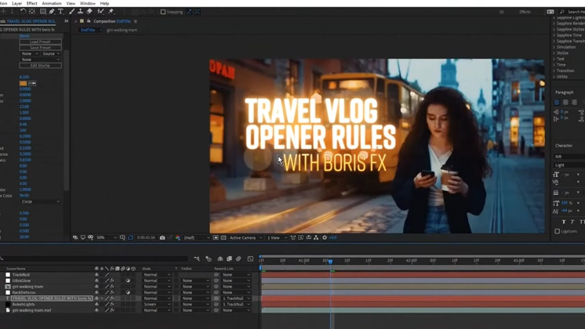The height and width of the screenshot is (329, 585).
Task: Select the Type tool
Action: click(60, 12)
